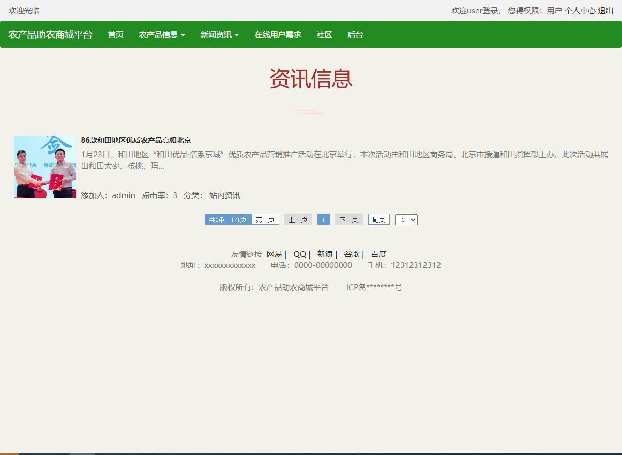Open the 社区 section
622x455 pixels.
(324, 34)
